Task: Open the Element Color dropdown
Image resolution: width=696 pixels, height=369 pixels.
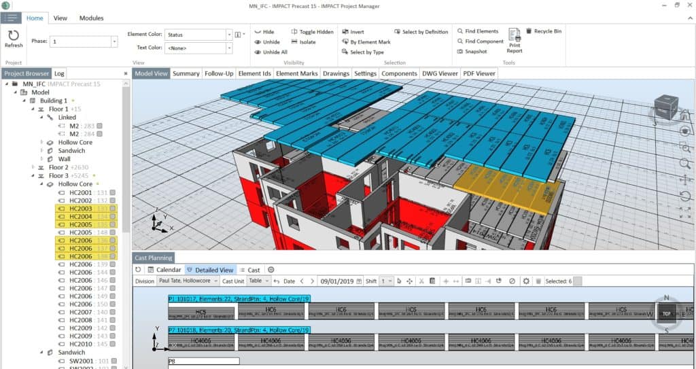Action: (x=229, y=35)
